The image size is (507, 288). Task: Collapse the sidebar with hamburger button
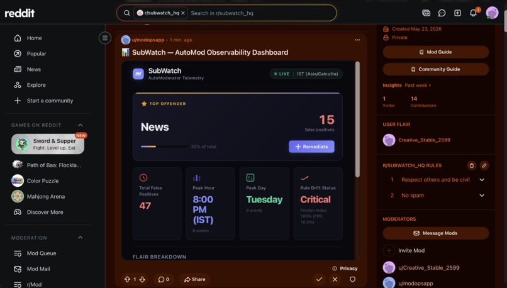click(105, 38)
